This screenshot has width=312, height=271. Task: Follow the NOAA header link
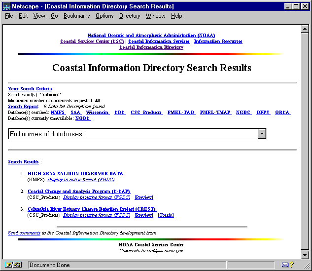coord(151,35)
